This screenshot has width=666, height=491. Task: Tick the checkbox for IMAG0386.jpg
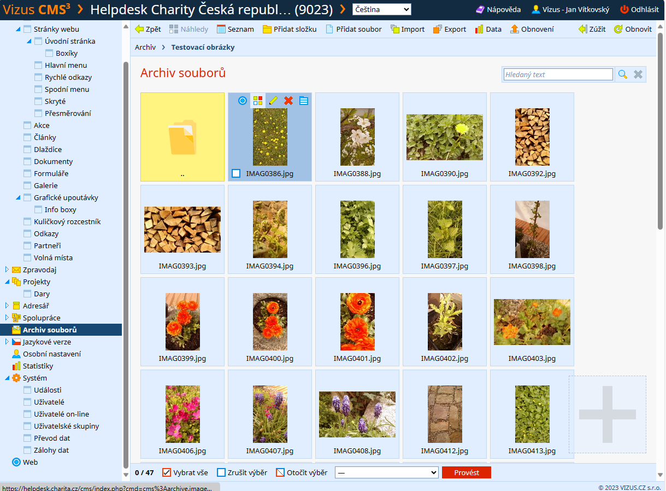click(x=236, y=173)
